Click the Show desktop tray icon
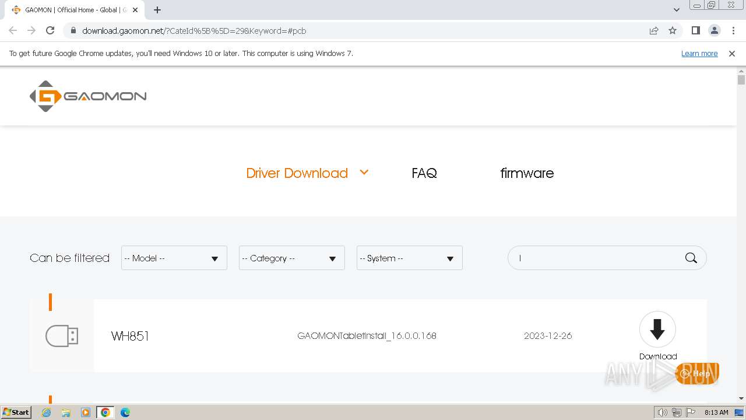This screenshot has height=420, width=746. 740,412
